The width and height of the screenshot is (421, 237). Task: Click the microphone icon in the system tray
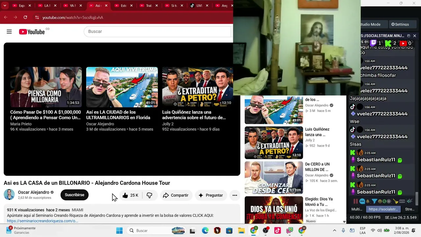[343, 230]
